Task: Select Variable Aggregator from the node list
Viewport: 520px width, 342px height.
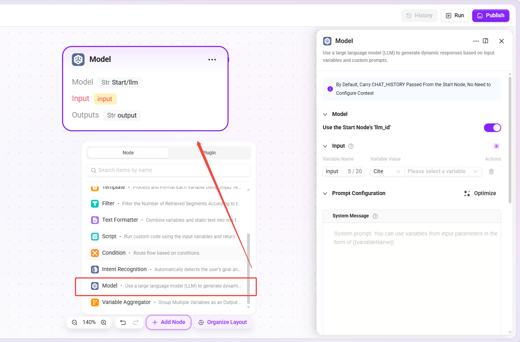Action: coord(166,302)
